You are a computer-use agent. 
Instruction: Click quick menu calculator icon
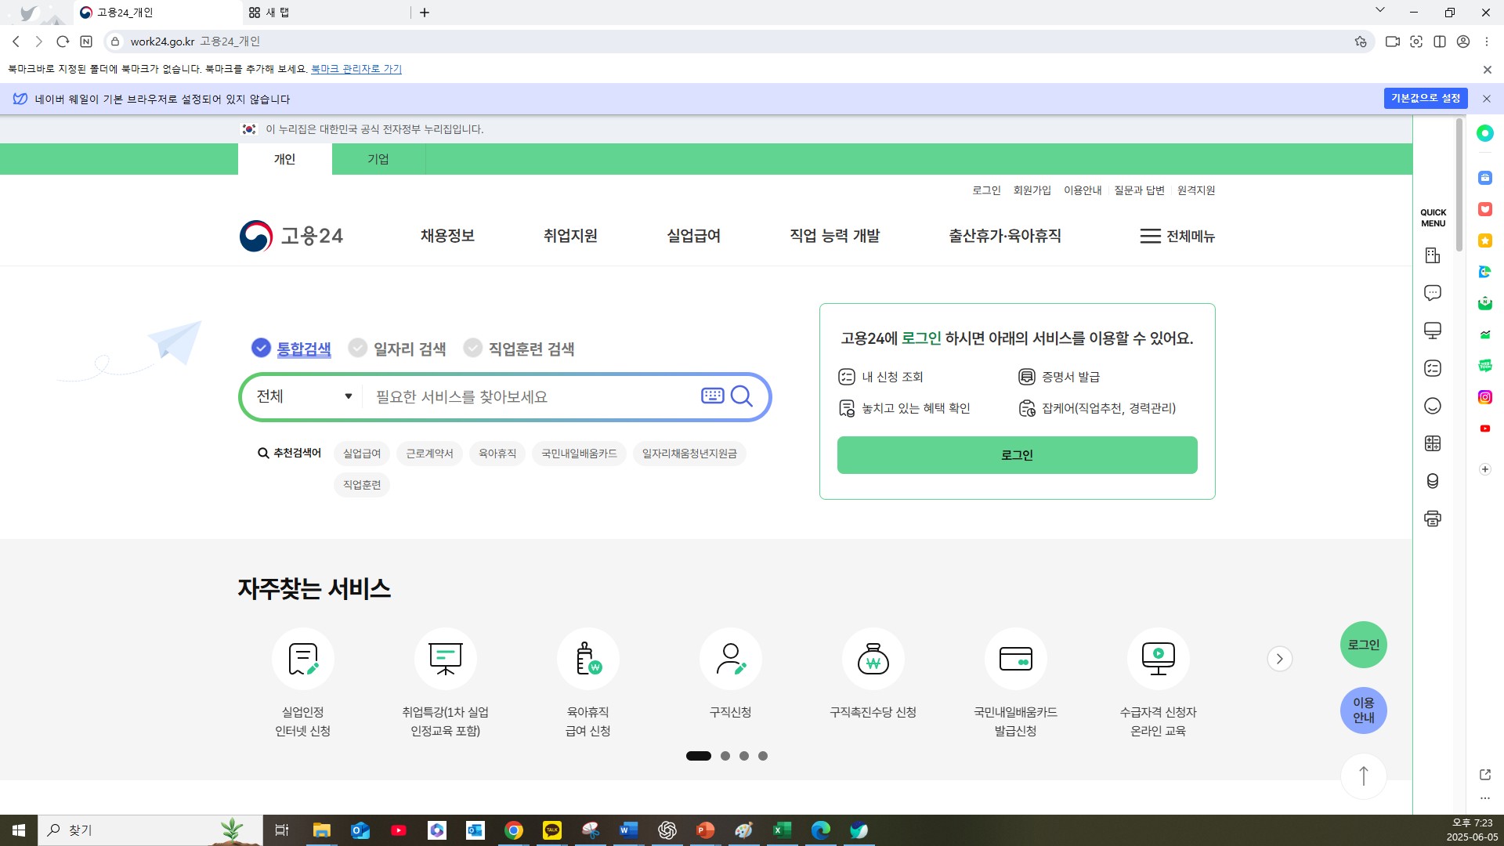1433,443
